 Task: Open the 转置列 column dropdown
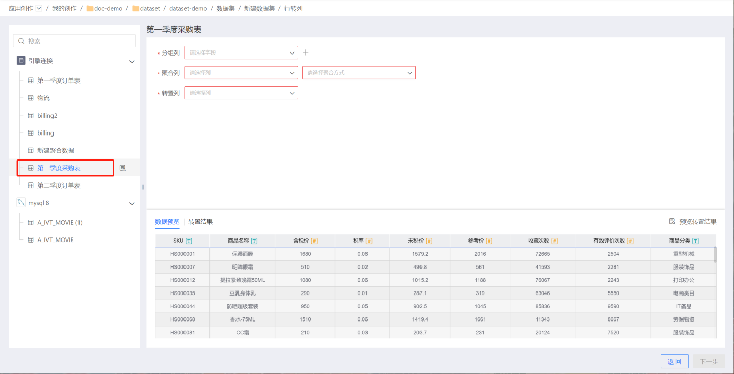241,93
